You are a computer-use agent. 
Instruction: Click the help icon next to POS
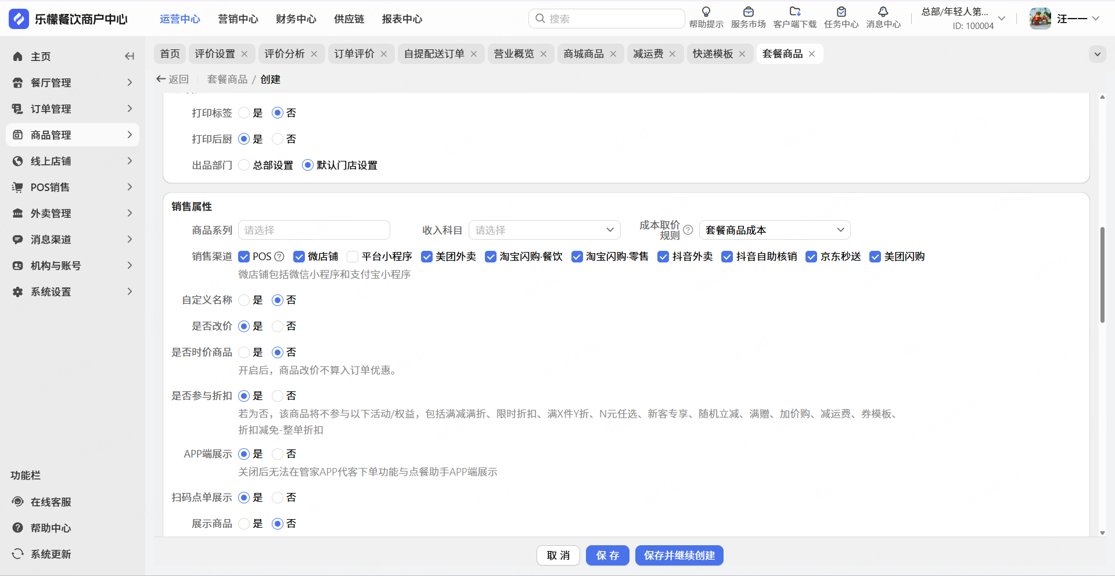(279, 257)
